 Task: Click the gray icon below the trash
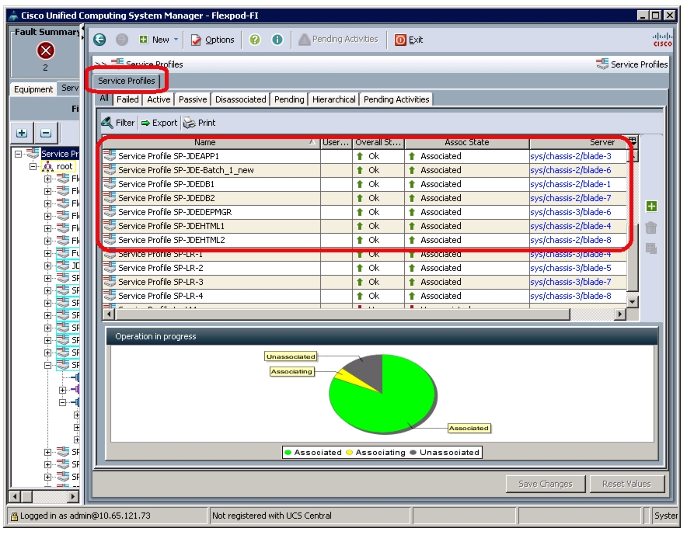coord(651,248)
